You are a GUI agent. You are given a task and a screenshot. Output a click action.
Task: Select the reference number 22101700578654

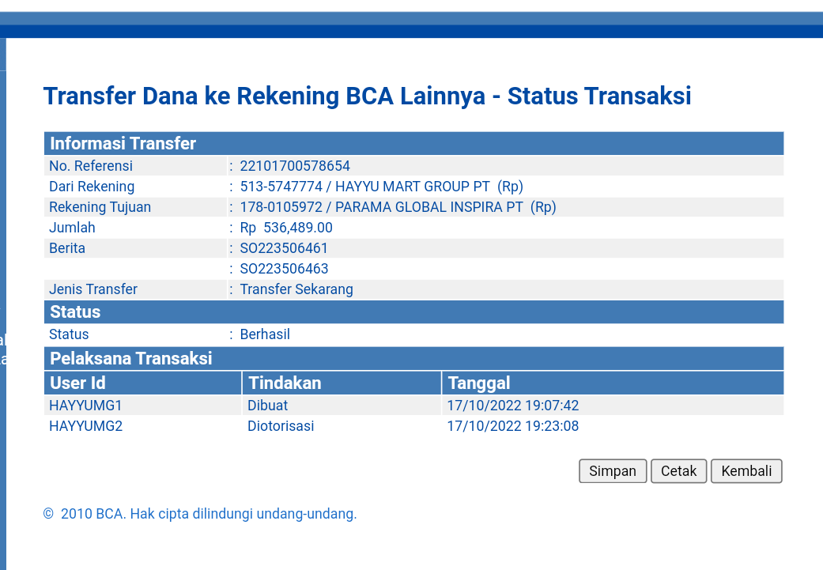coord(295,166)
